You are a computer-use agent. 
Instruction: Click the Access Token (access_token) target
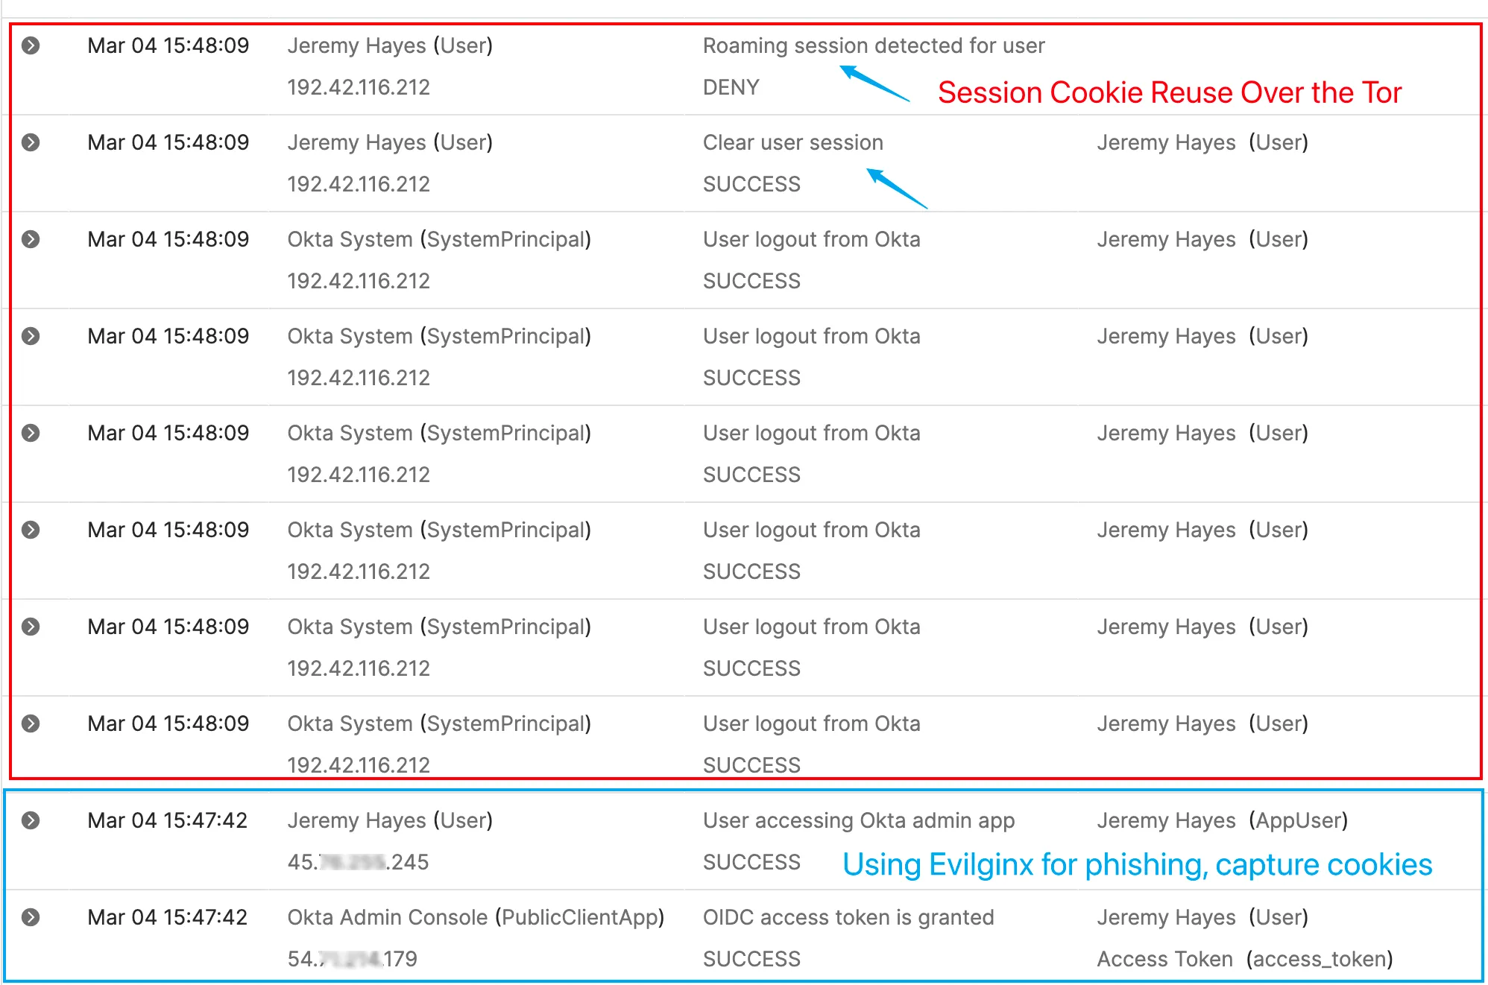[1244, 959]
